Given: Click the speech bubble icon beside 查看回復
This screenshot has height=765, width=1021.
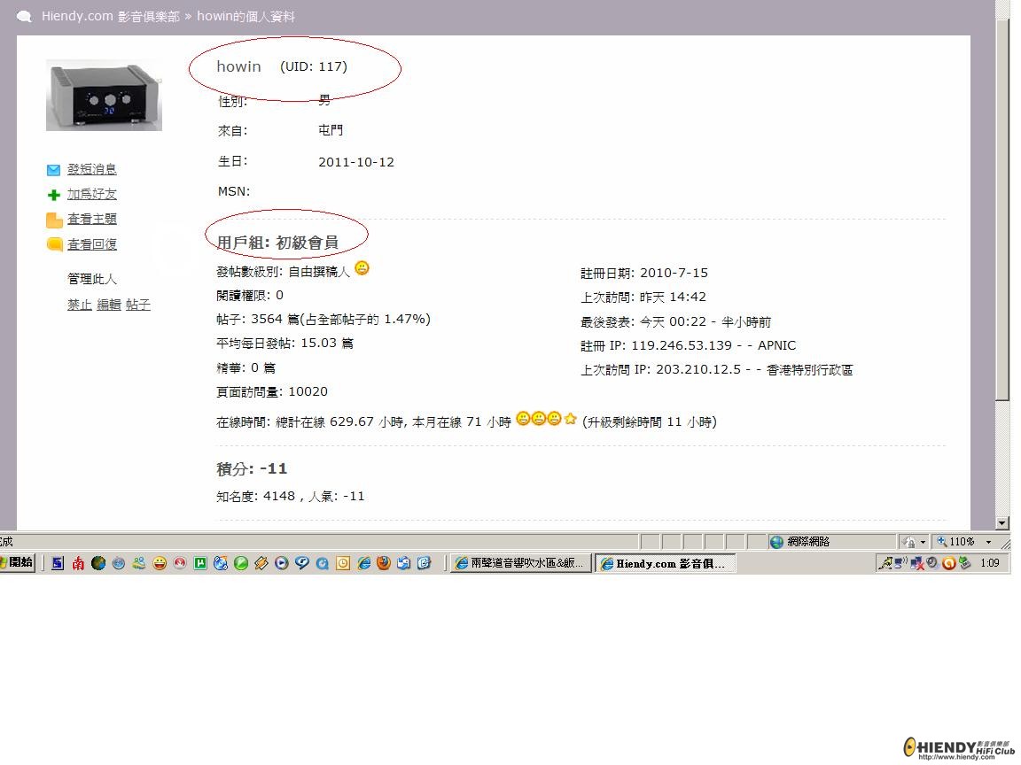Looking at the screenshot, I should [55, 244].
